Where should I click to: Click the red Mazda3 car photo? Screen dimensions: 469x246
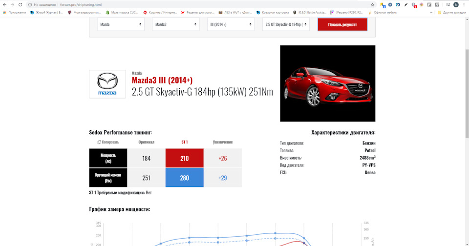[x=327, y=83]
